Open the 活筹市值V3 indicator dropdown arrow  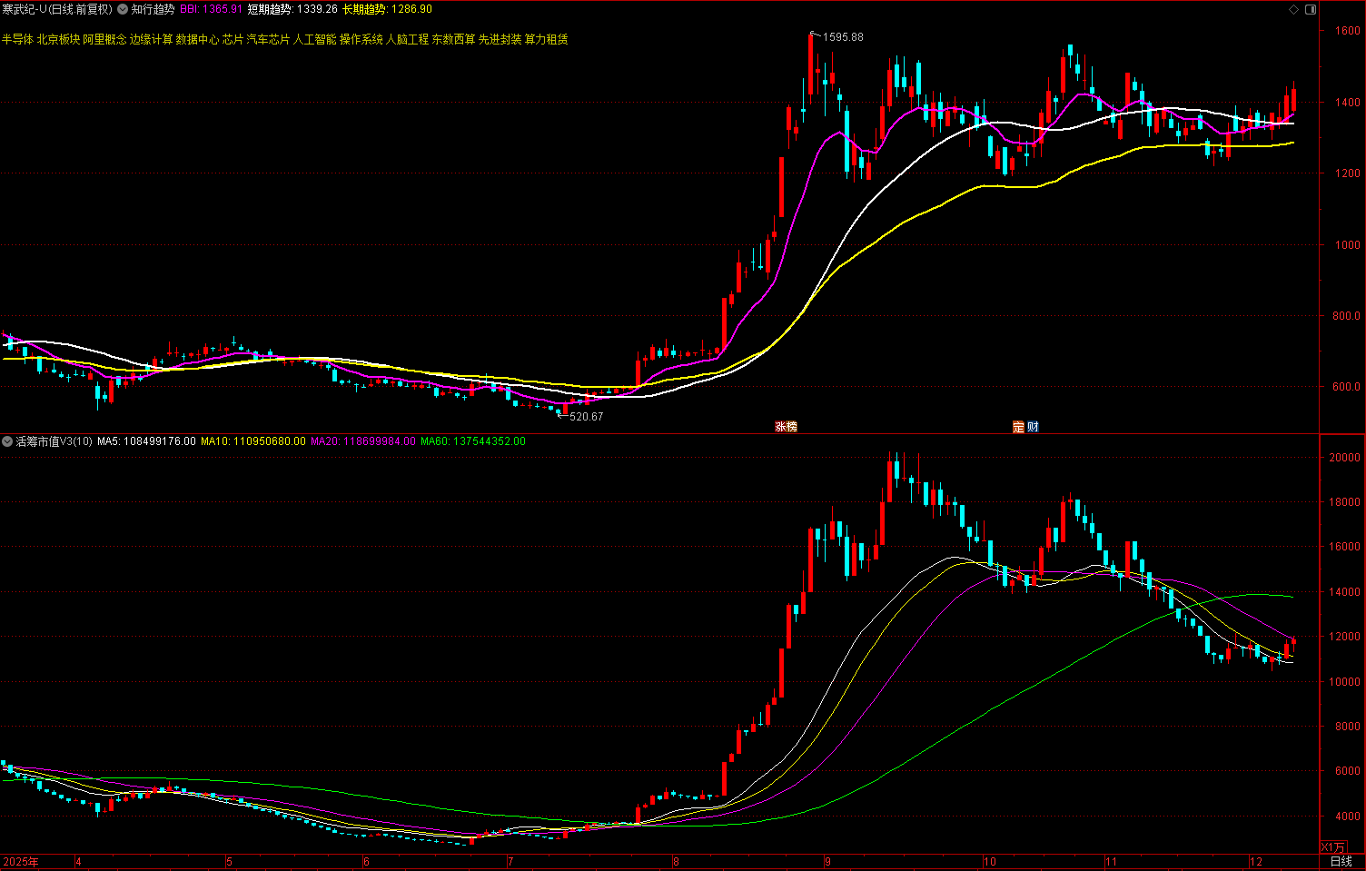coord(7,441)
